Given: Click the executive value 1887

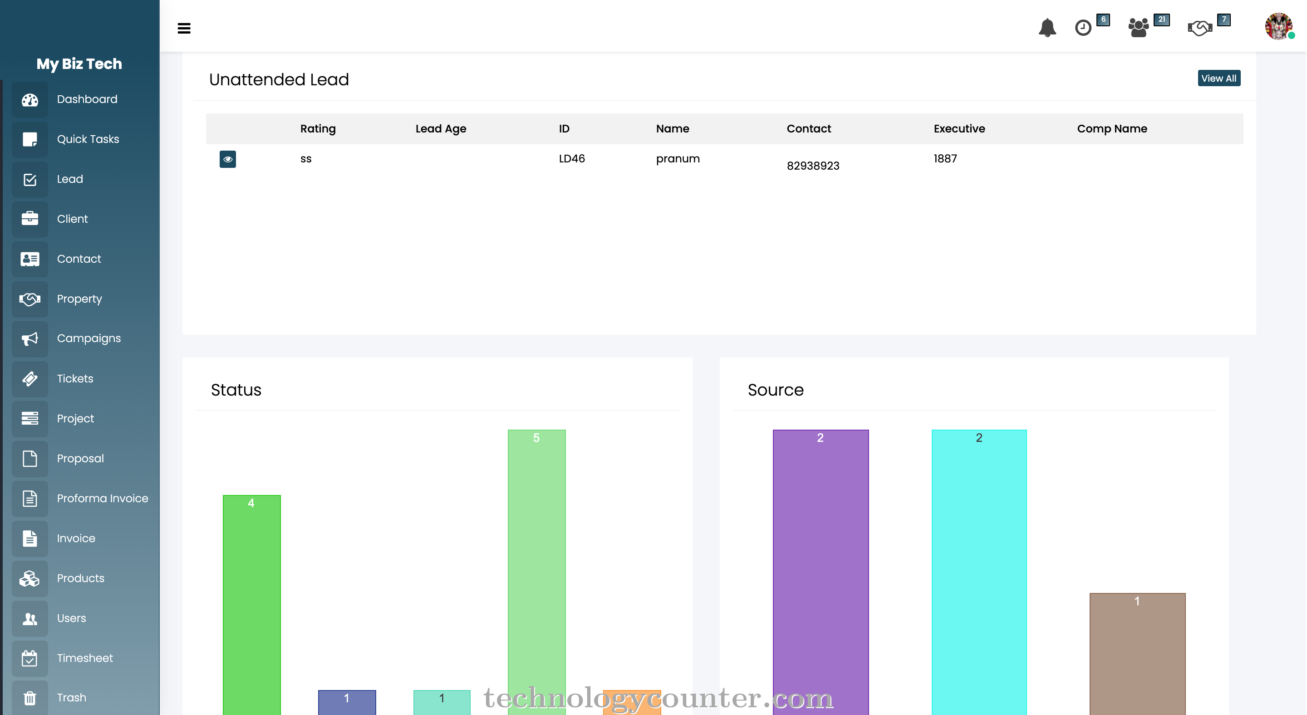Looking at the screenshot, I should [x=945, y=159].
